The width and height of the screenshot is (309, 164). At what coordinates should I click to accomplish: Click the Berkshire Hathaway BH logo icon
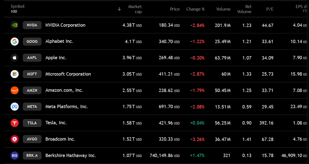(x=14, y=155)
